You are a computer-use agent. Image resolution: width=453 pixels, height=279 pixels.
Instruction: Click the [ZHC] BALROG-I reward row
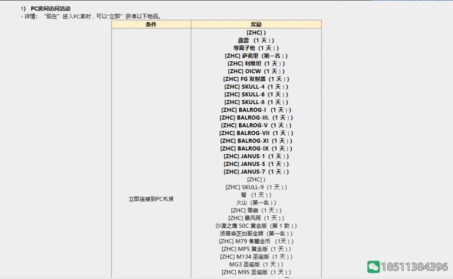click(256, 109)
